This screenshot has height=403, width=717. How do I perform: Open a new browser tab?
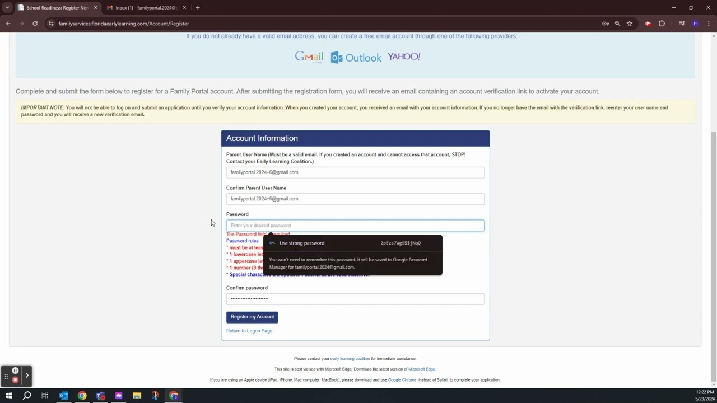198,7
